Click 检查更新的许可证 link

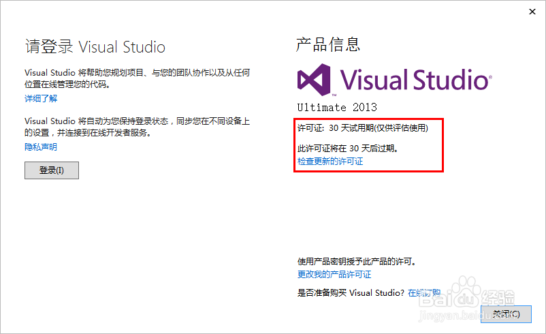coord(330,162)
